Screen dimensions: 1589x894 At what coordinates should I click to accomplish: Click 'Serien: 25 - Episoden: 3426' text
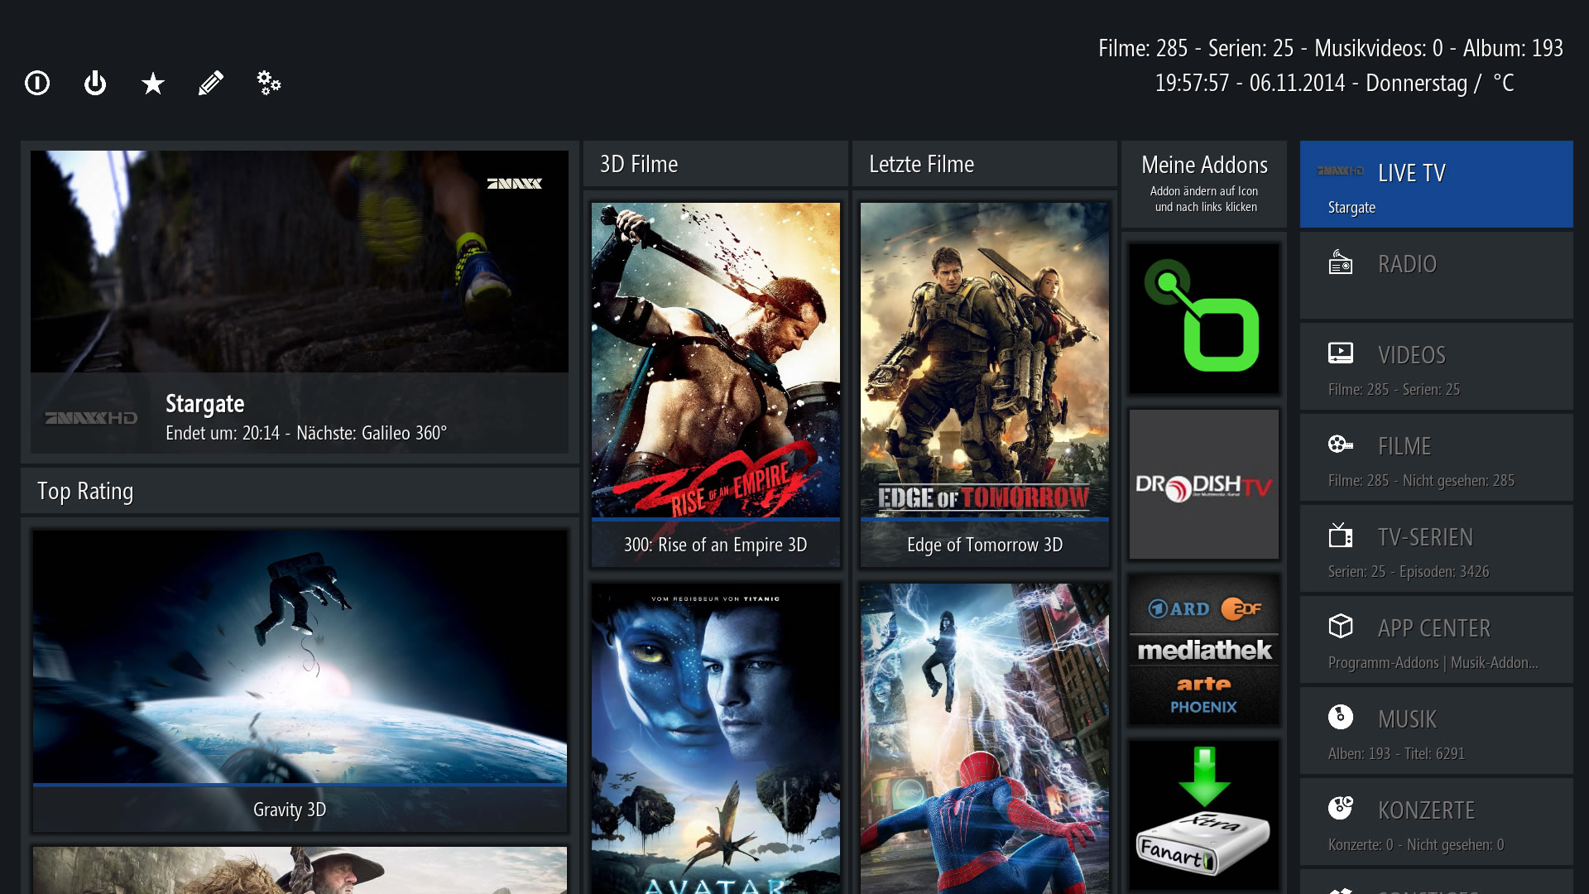(x=1409, y=571)
